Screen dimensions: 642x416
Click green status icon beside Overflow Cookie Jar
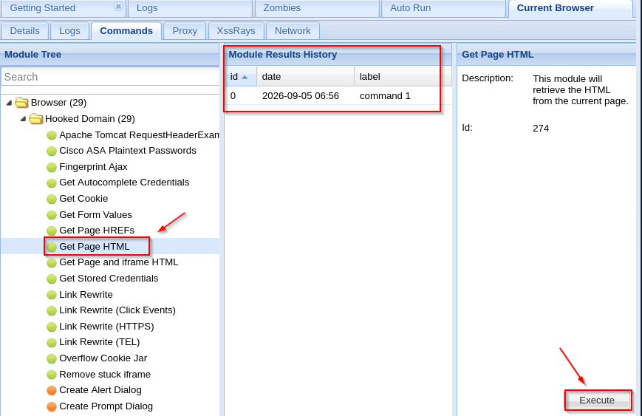click(x=52, y=358)
